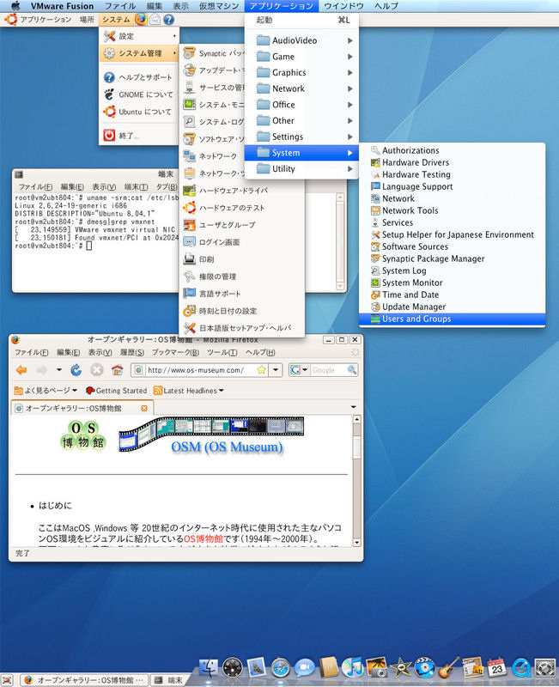559x687 pixels.
Task: Bookmark page with the star icon
Action: (x=262, y=370)
